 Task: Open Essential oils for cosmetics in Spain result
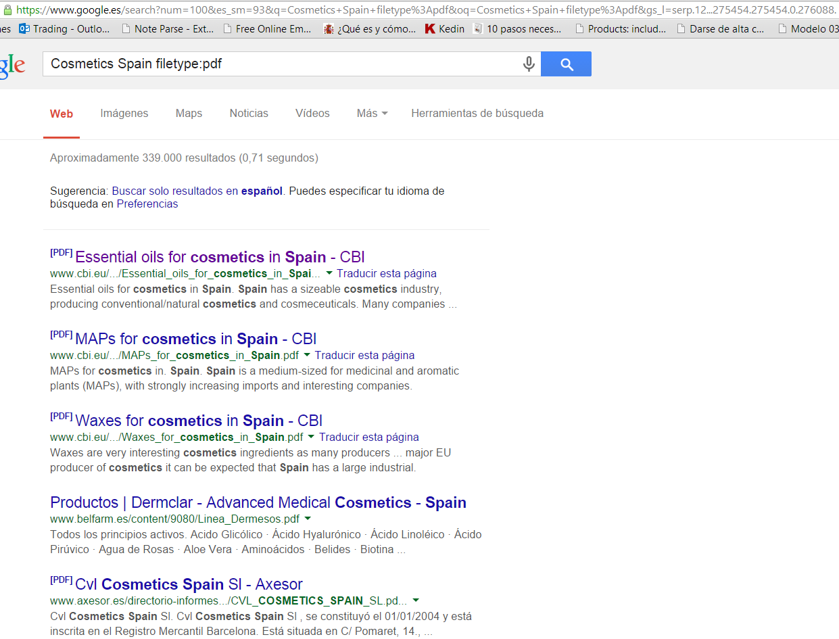[220, 257]
